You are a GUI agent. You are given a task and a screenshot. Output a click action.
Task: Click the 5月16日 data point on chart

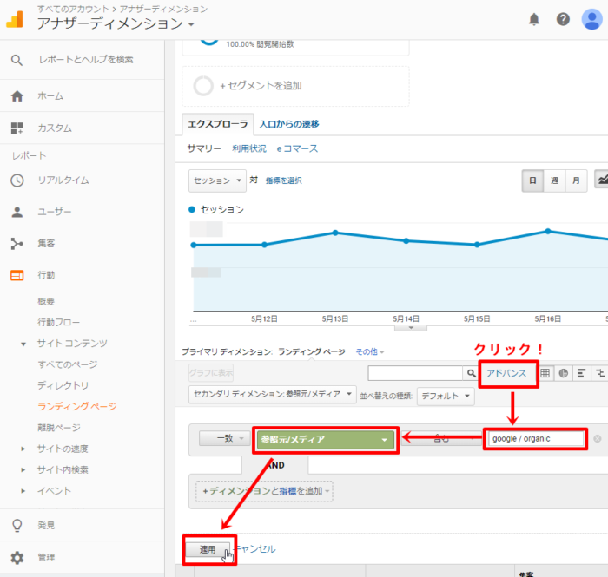547,231
